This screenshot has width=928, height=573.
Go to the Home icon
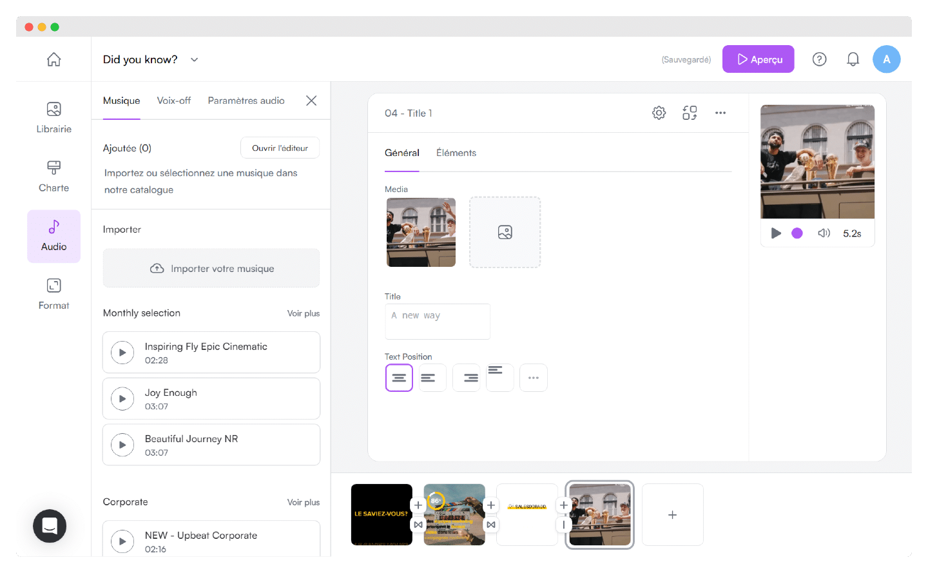pyautogui.click(x=54, y=59)
